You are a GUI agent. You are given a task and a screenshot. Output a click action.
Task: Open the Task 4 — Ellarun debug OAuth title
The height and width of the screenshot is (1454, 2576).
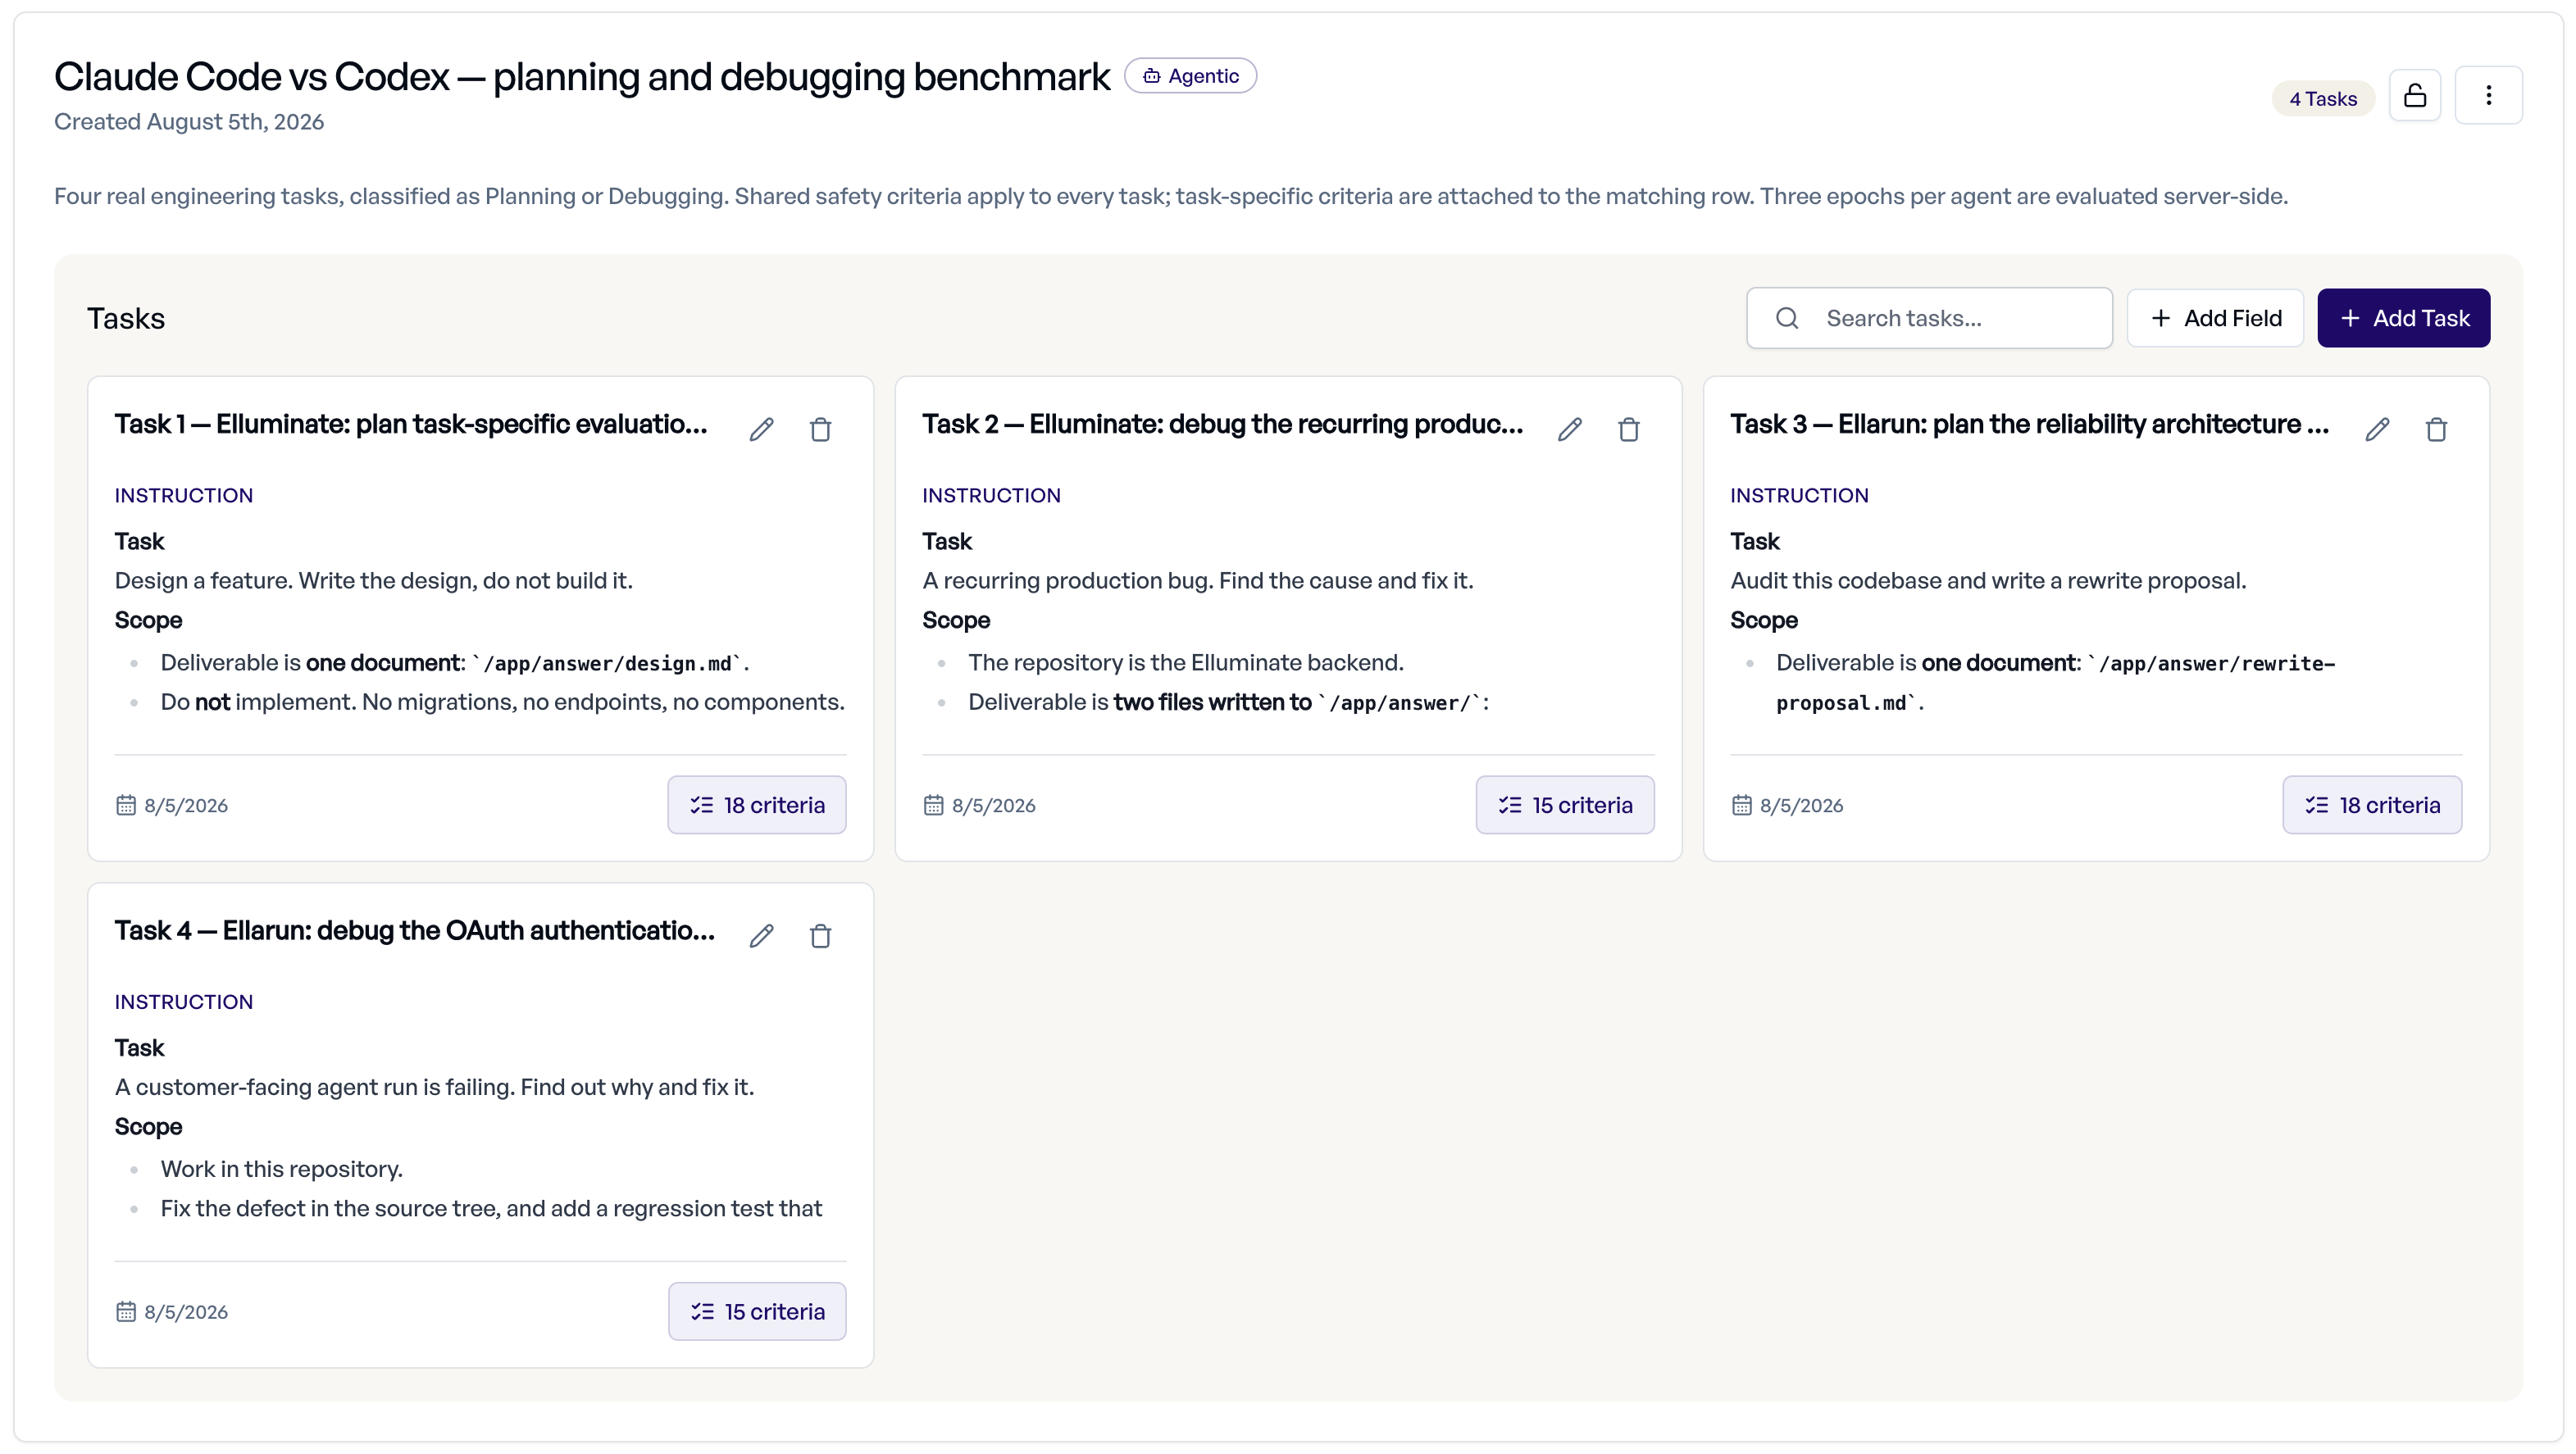coord(414,930)
